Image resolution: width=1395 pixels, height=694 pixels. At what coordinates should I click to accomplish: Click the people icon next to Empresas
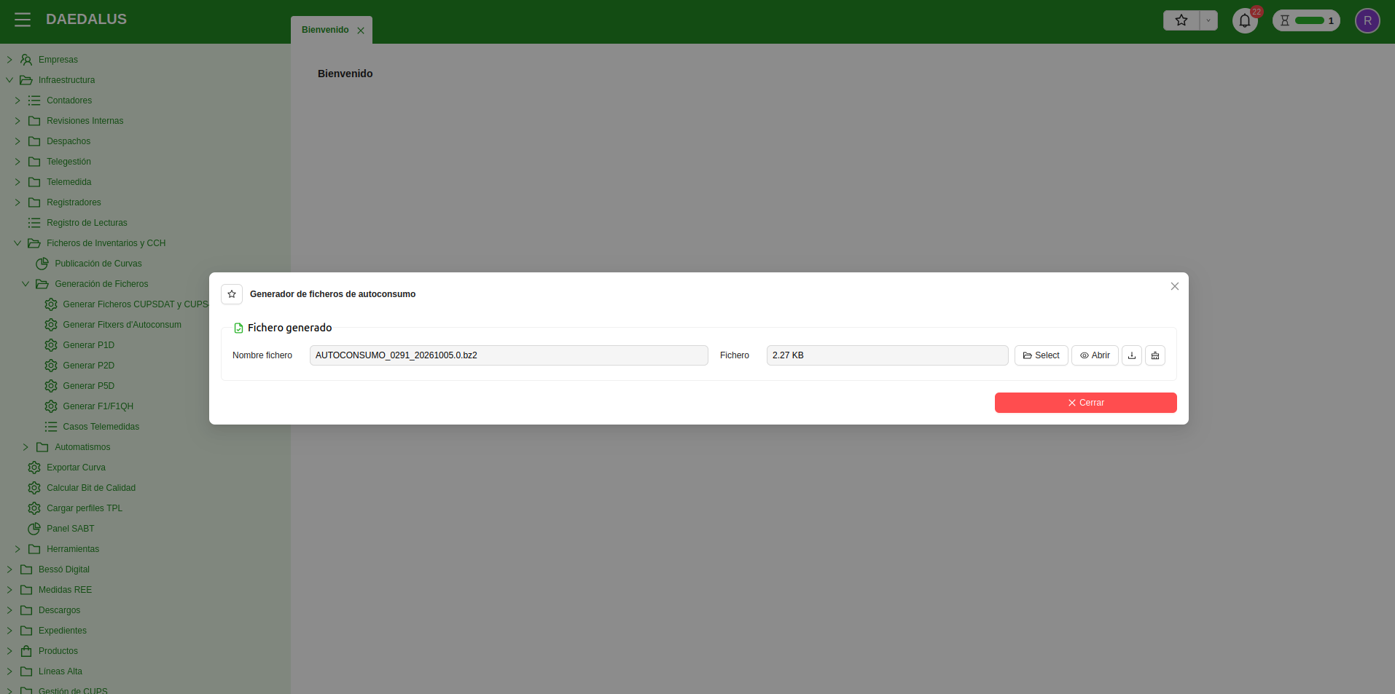26,60
